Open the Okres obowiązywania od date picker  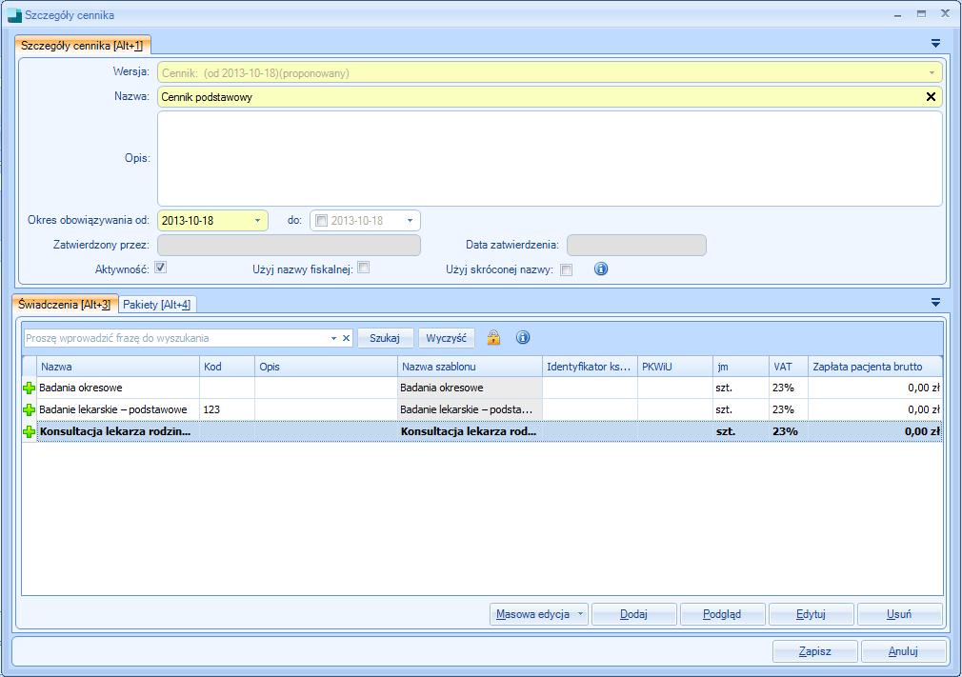click(x=258, y=220)
